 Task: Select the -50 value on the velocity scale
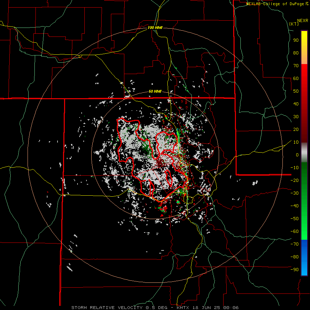click(x=294, y=219)
